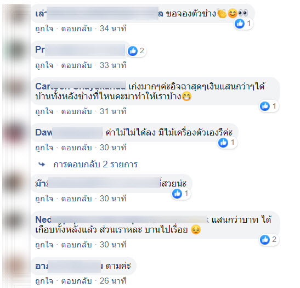Click like count icon on Daw comment

click(223, 143)
